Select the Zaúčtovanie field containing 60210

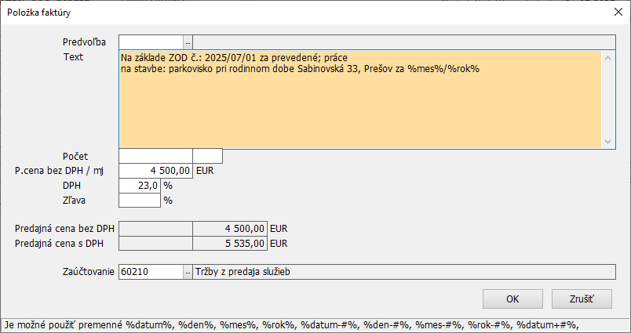tap(150, 272)
